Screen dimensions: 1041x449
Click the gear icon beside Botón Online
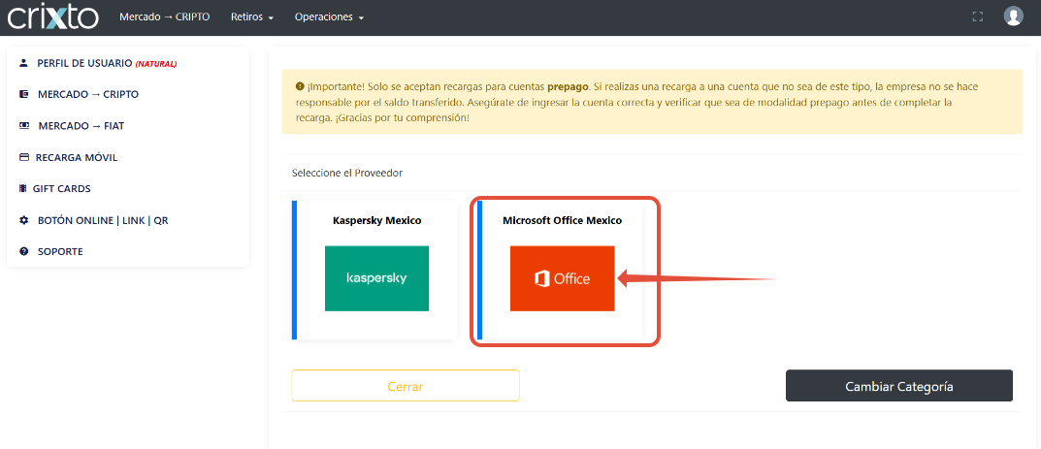pos(24,220)
